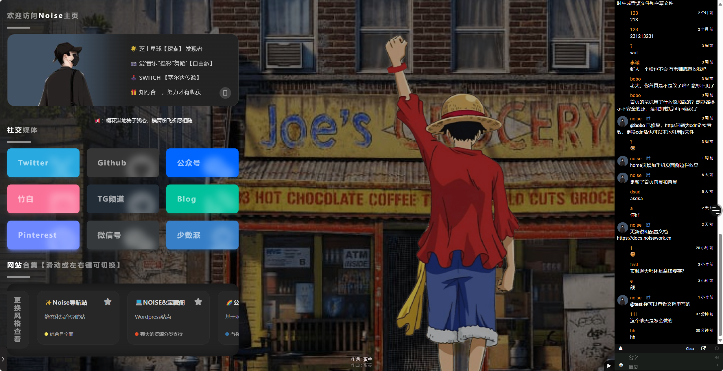Click the pop-out chat window icon
This screenshot has height=371, width=723.
tap(703, 348)
